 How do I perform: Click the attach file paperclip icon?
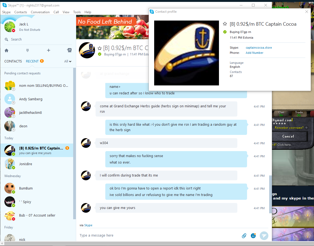point(244,235)
